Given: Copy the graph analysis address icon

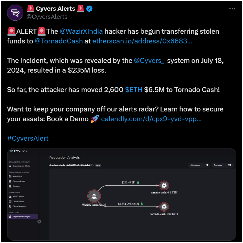Looking at the screenshot, I should [93, 165].
